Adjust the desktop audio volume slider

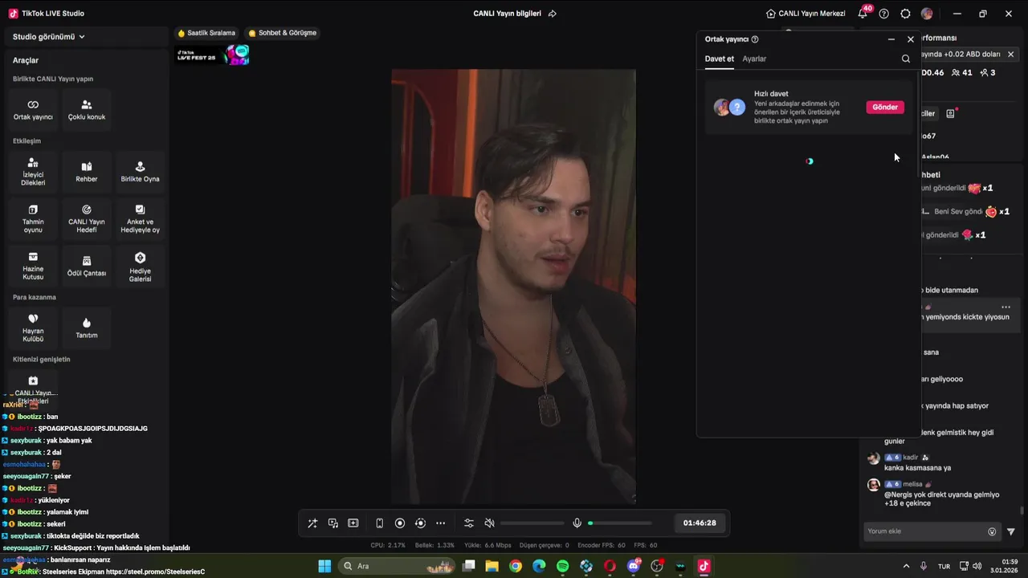pos(531,523)
